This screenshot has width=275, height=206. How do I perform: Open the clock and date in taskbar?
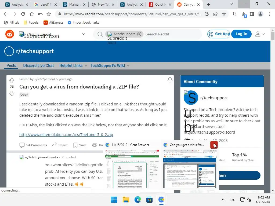click(x=263, y=200)
